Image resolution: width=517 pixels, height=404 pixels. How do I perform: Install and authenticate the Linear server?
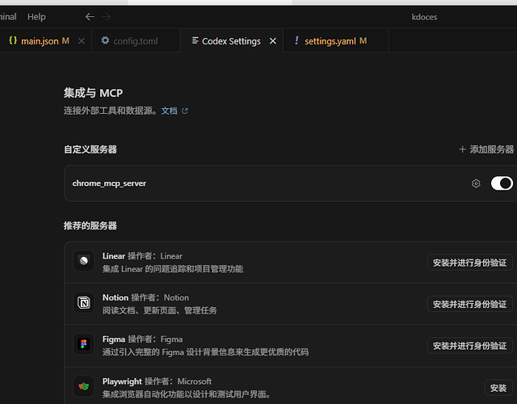(470, 263)
